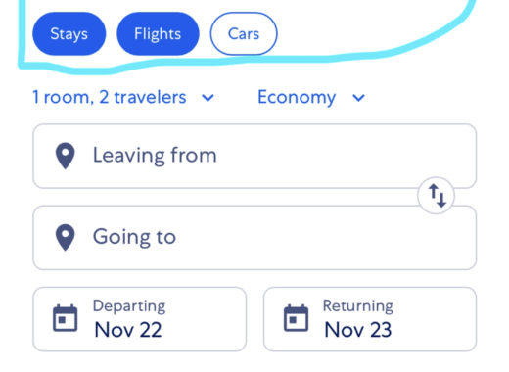This screenshot has width=509, height=372.
Task: Click the Going to input field
Action: [254, 238]
